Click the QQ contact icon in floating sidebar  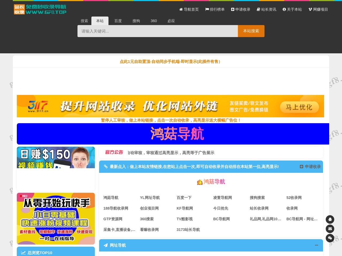coord(330,219)
